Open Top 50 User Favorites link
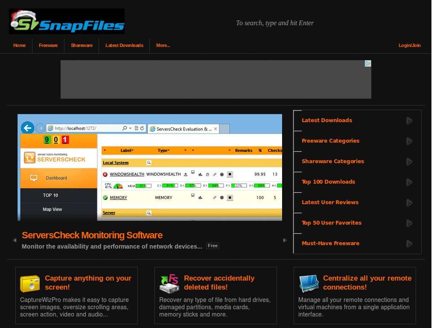Screen dimensions: 437x328 (x=331, y=223)
